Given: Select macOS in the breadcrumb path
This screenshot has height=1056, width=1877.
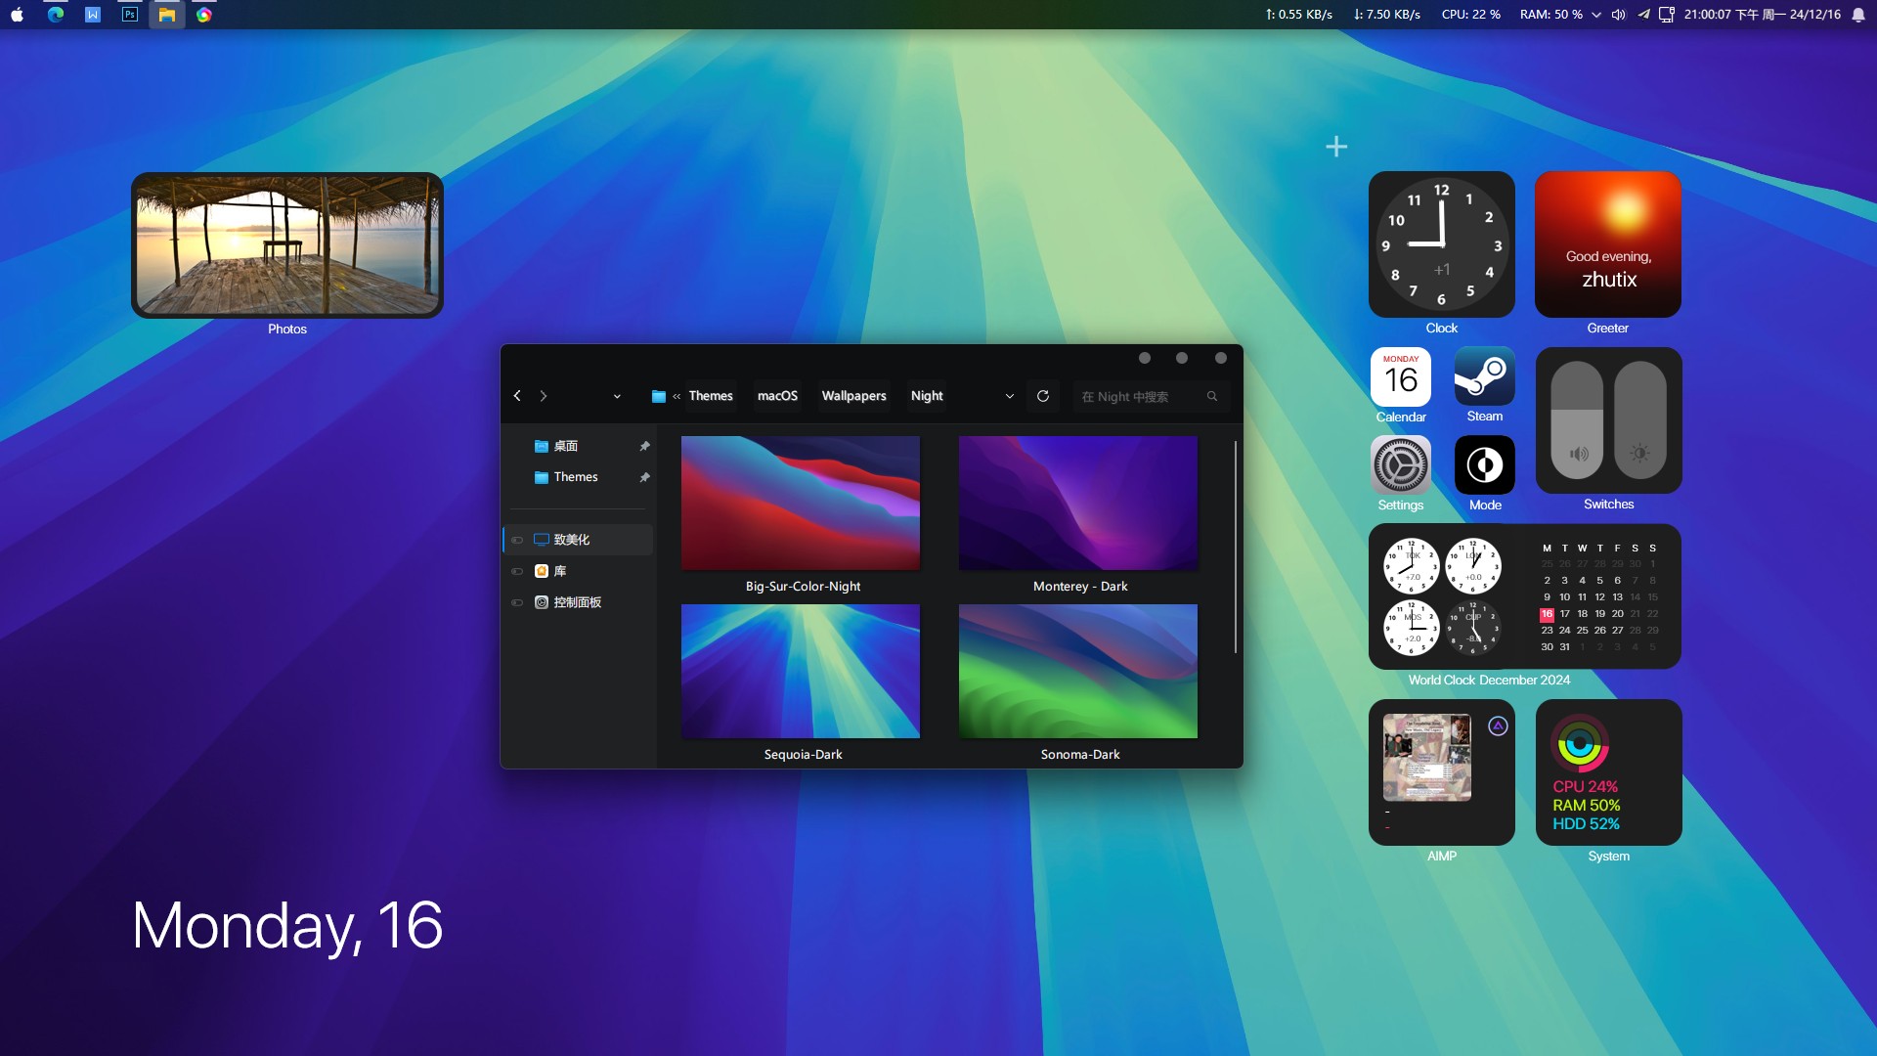Looking at the screenshot, I should point(777,396).
